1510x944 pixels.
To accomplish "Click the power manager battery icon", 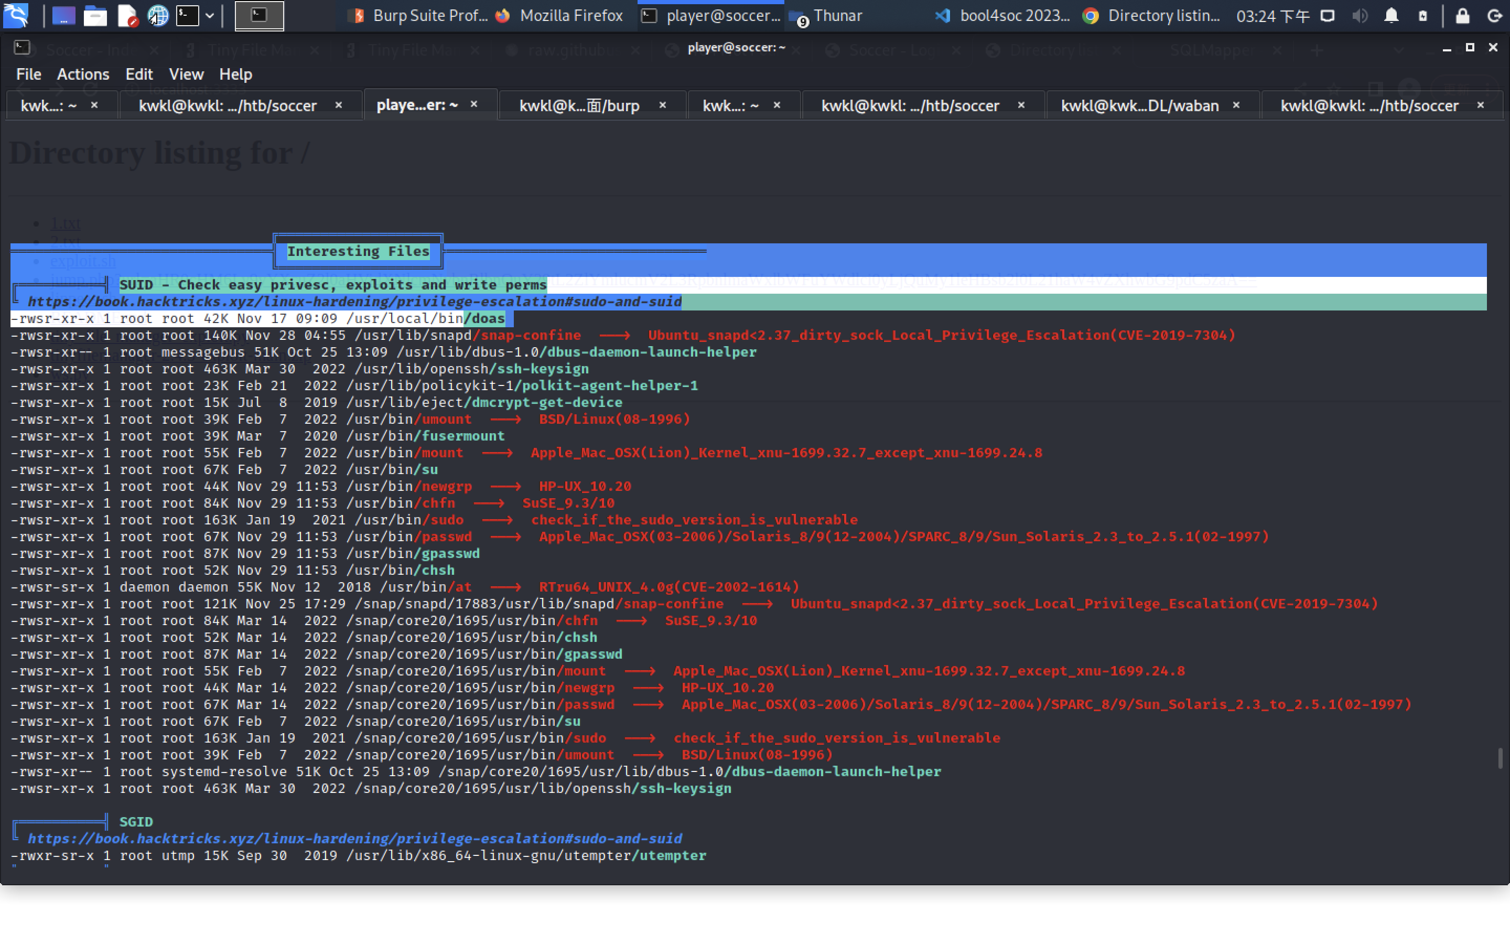I will pos(1422,16).
